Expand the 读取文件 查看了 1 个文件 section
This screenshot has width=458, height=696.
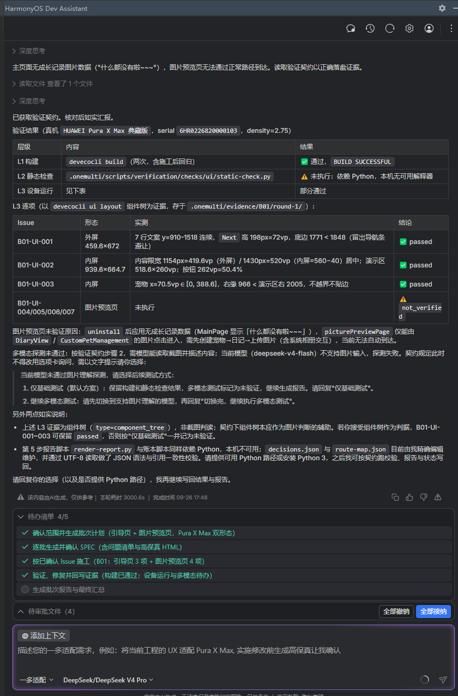click(x=52, y=84)
